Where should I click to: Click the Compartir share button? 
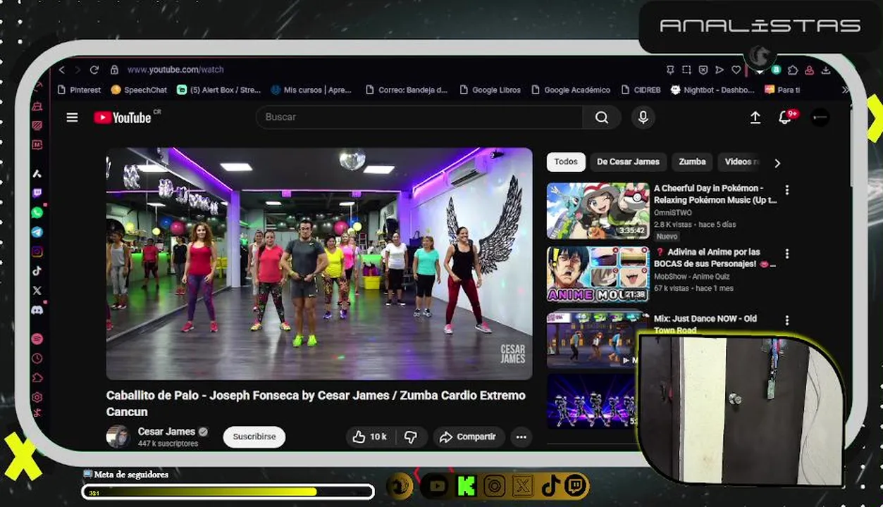(469, 437)
